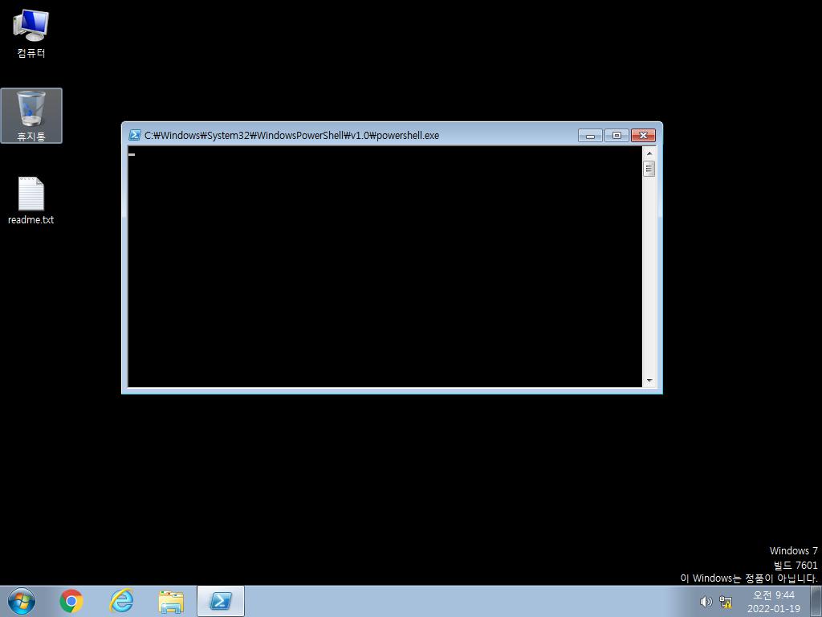Close the PowerShell window
This screenshot has height=617, width=822.
coord(643,135)
